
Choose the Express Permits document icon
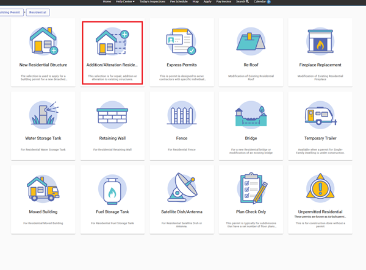point(181,41)
